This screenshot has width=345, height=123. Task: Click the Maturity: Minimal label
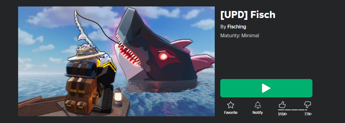pos(240,35)
